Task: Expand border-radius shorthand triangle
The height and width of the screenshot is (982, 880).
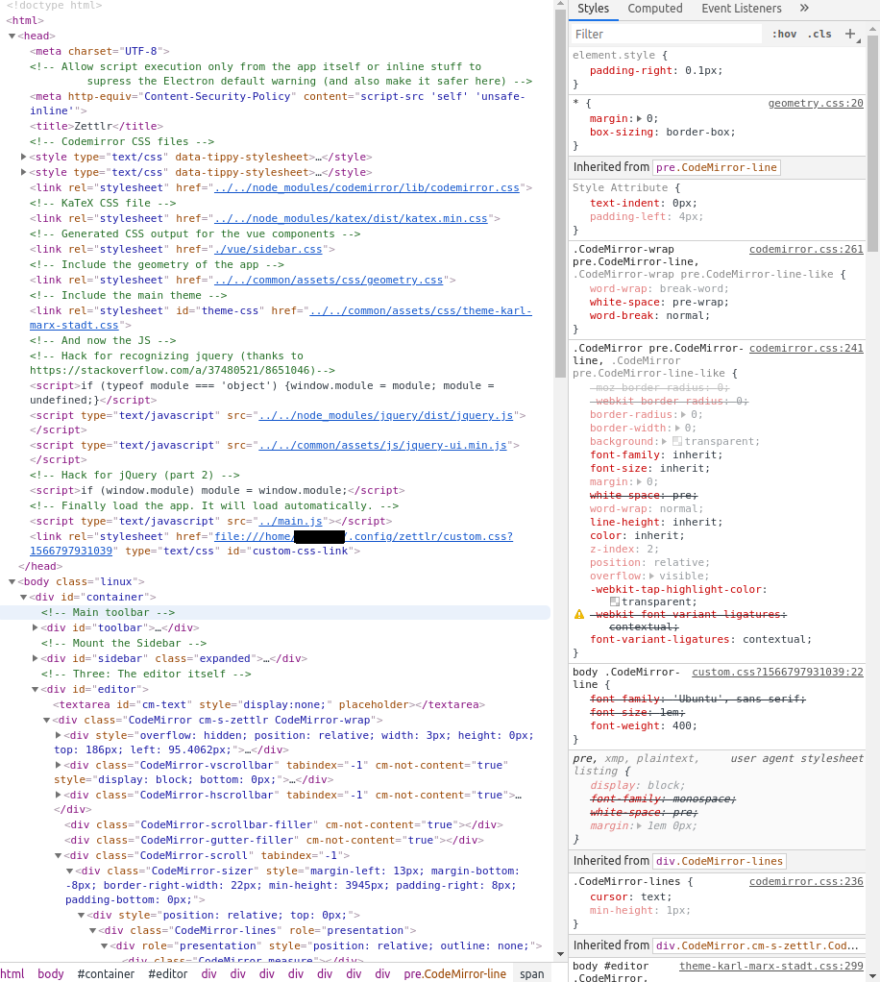Action: [683, 414]
